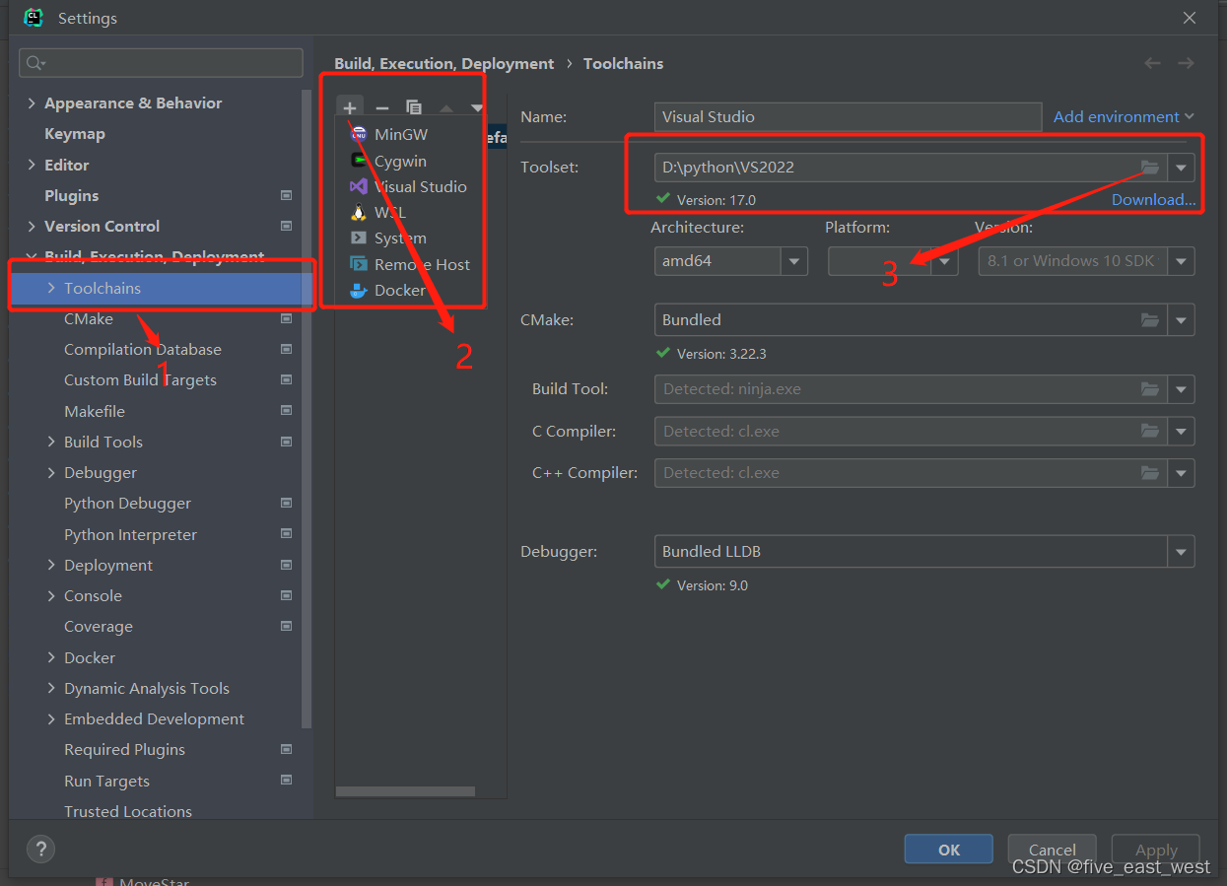Expand Appearance & Behavior section
Viewport: 1227px width, 886px height.
tap(32, 103)
